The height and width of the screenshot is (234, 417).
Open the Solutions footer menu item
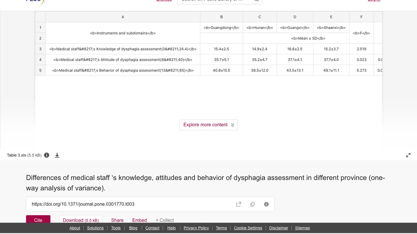[x=95, y=228]
